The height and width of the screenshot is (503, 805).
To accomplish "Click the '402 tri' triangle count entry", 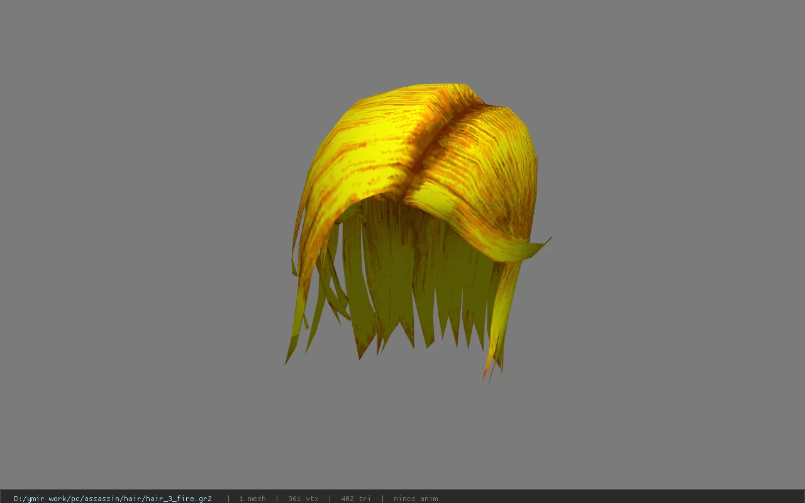I will point(356,499).
